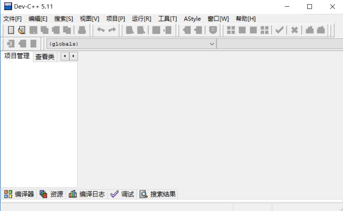Open the 编辑[E] menu
This screenshot has width=343, height=211.
[38, 19]
